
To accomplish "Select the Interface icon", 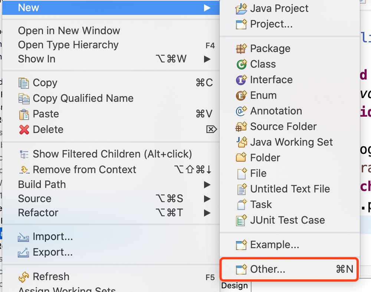I will coord(242,80).
